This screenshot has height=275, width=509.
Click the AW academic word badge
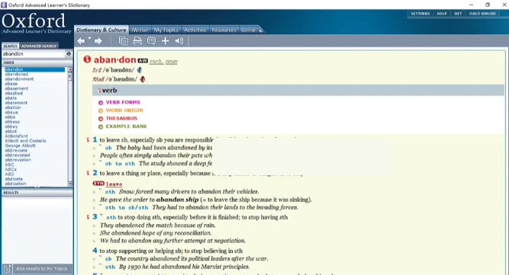tap(143, 61)
